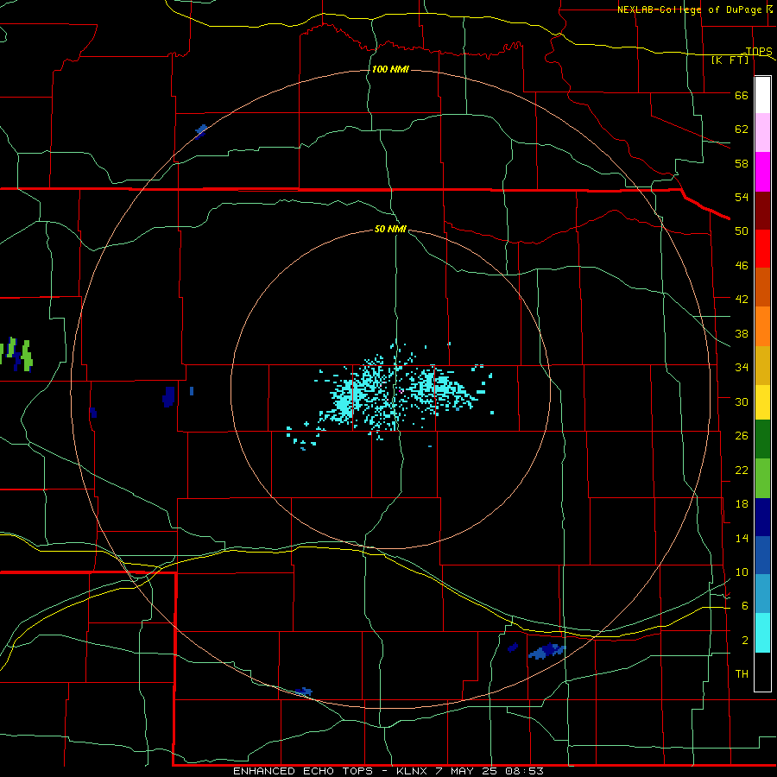Click the '2' legend value

tap(745, 641)
